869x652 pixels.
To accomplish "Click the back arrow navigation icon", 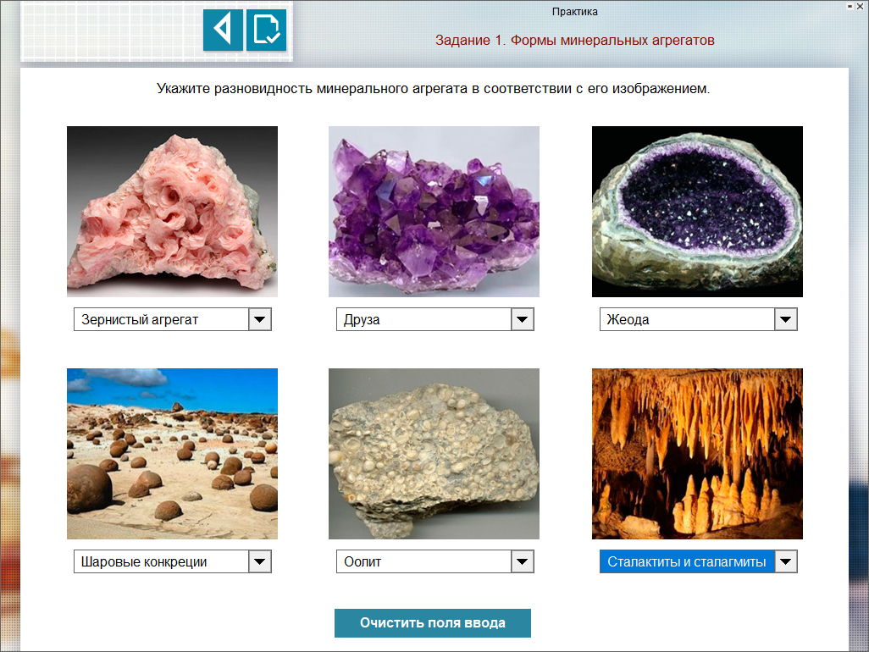I will 223,30.
